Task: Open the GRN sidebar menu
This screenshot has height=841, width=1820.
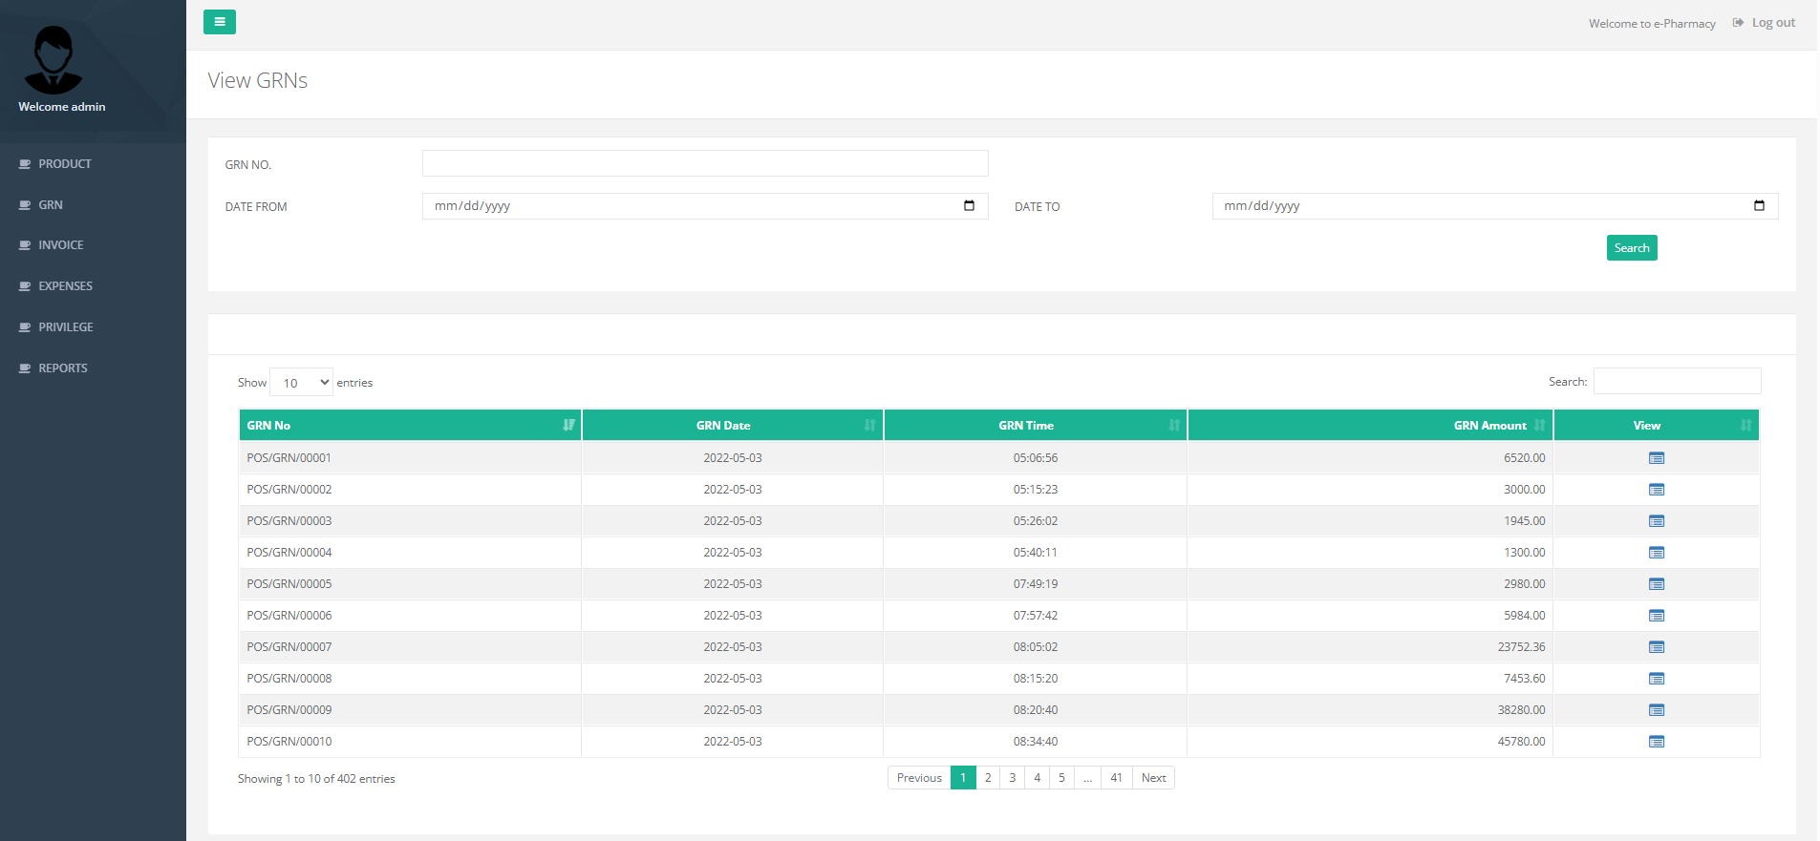Action: coord(51,205)
